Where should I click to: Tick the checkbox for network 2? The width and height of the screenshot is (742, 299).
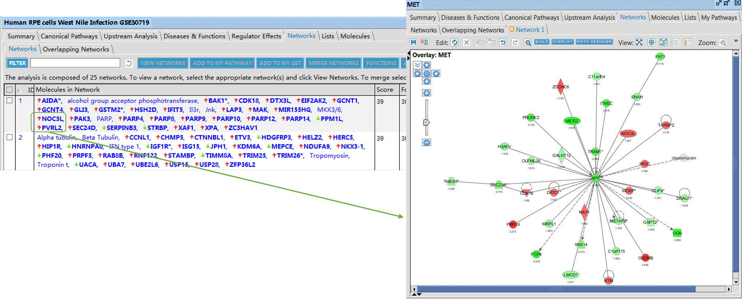coord(10,137)
